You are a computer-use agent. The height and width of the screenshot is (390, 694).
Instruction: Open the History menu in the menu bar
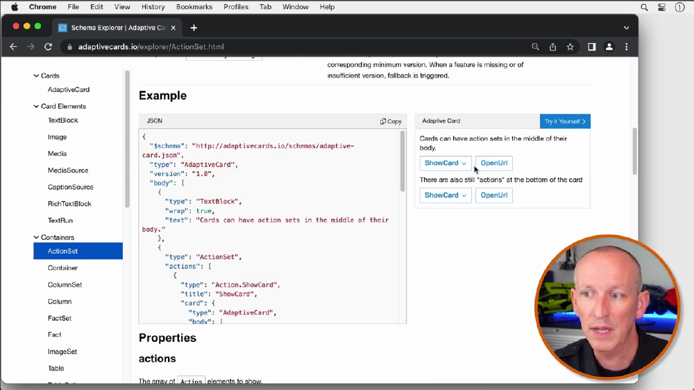[x=153, y=7]
